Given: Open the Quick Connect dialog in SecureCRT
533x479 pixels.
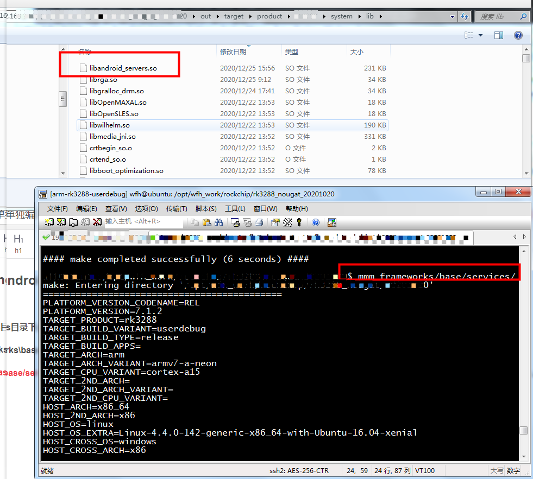Looking at the screenshot, I should coord(61,222).
